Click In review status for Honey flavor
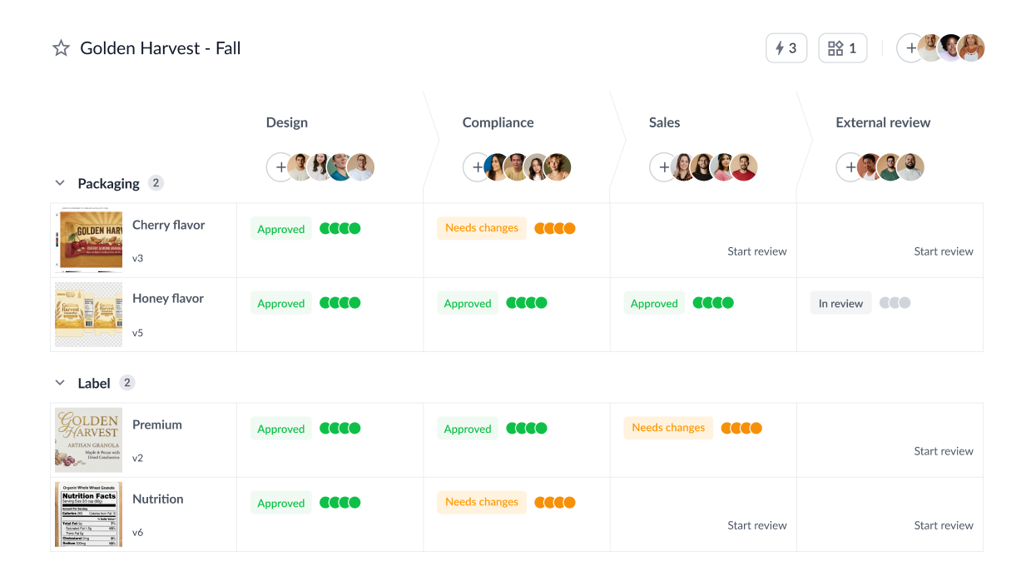Screen dimensions: 1036x586 coord(841,303)
